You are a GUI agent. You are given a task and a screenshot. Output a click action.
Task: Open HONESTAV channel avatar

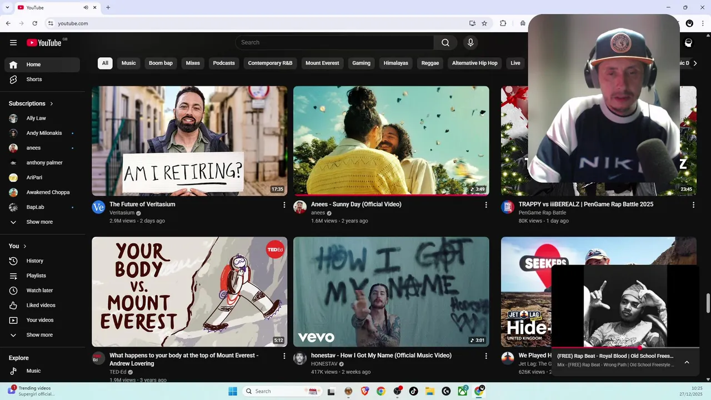pyautogui.click(x=300, y=358)
